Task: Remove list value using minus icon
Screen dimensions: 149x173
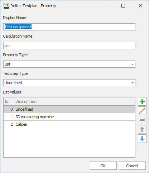Action: coord(142,120)
